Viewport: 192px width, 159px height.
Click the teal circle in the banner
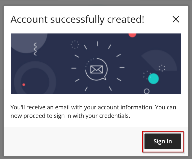(153, 79)
